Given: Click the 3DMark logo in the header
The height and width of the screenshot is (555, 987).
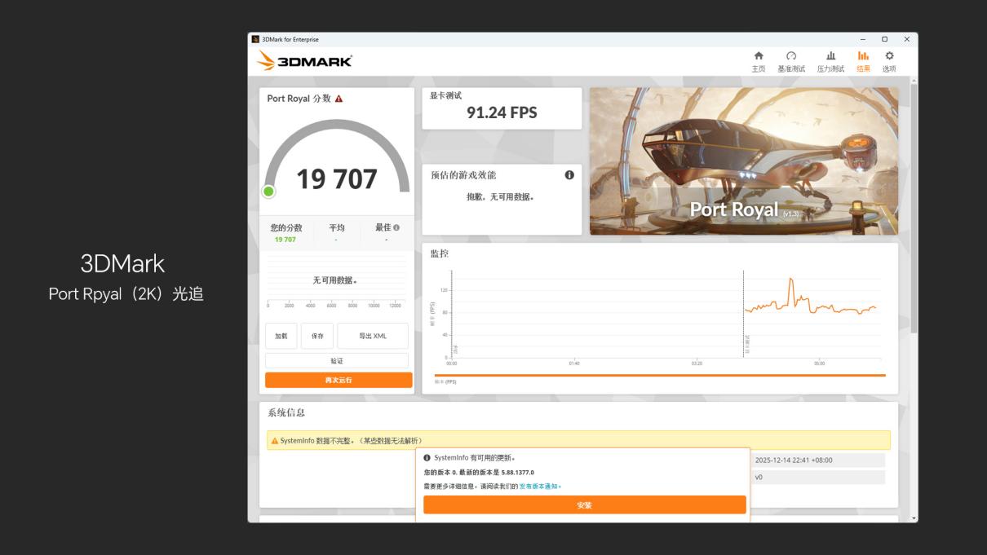Looking at the screenshot, I should 304,61.
